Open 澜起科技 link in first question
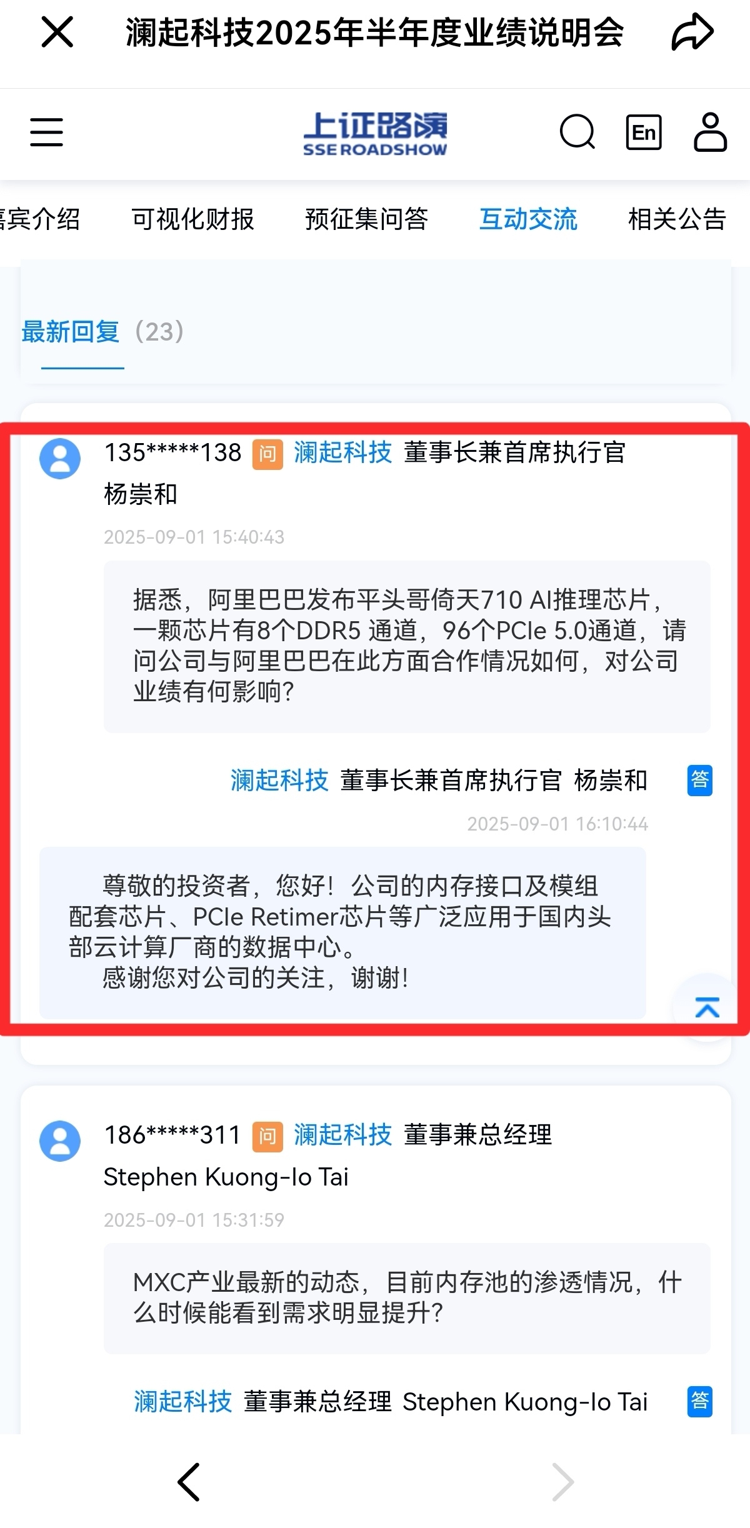The width and height of the screenshot is (750, 1528). 342,452
